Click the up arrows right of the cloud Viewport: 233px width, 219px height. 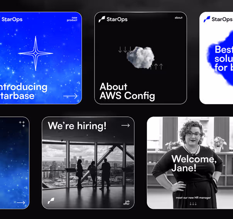[158, 67]
